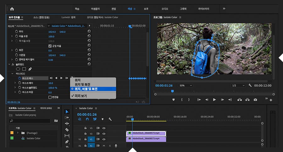The image size is (283, 152).
Task: Play the Program Monitor preview
Action: click(214, 100)
